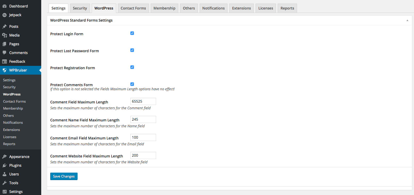The image size is (414, 195).
Task: Click the Tools wrench icon
Action: click(4, 183)
